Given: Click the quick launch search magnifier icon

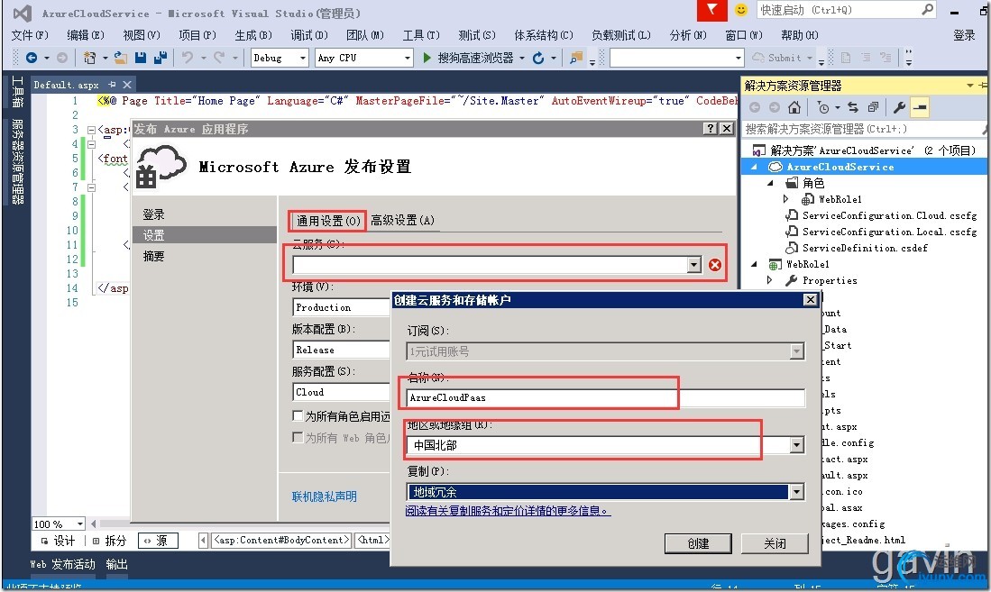Looking at the screenshot, I should click(x=927, y=10).
